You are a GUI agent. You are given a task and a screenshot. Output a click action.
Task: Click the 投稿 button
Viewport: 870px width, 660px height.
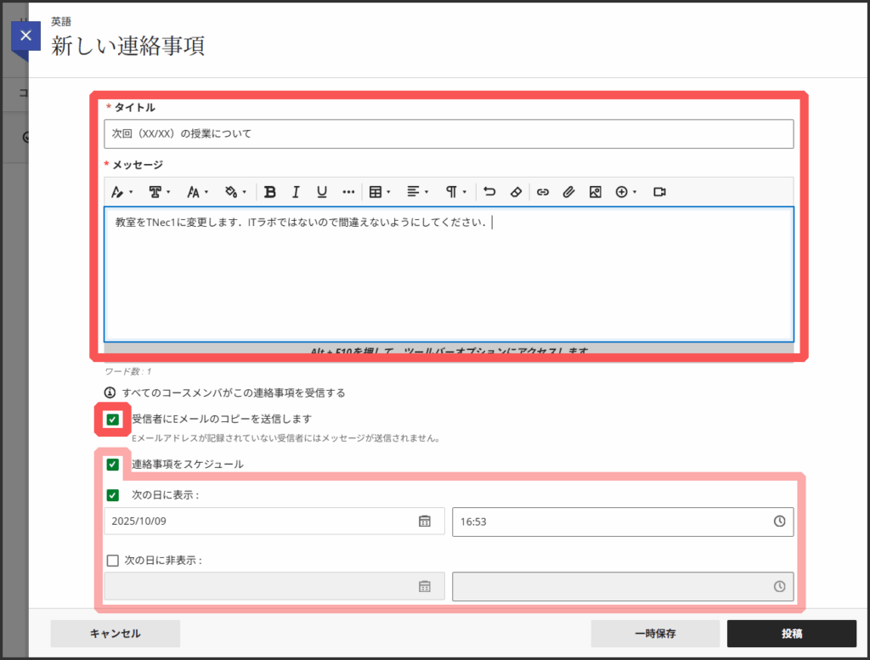[x=791, y=634]
